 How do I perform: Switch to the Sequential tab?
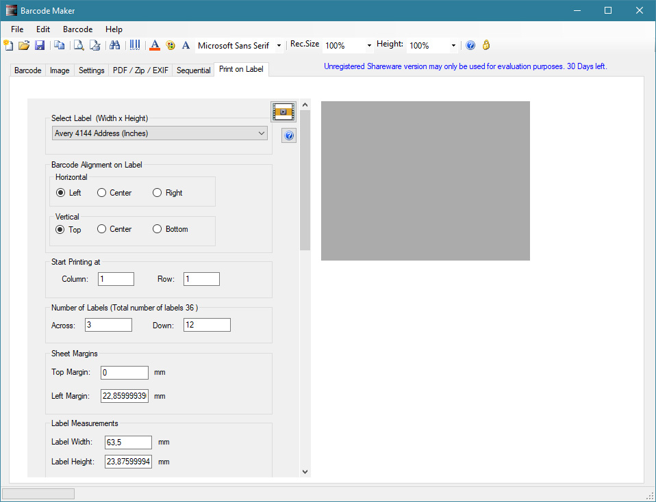pos(193,70)
